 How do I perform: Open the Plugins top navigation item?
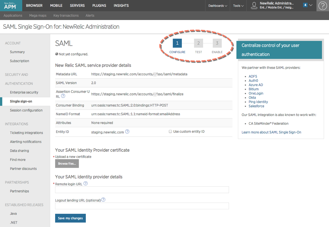pos(99,5)
